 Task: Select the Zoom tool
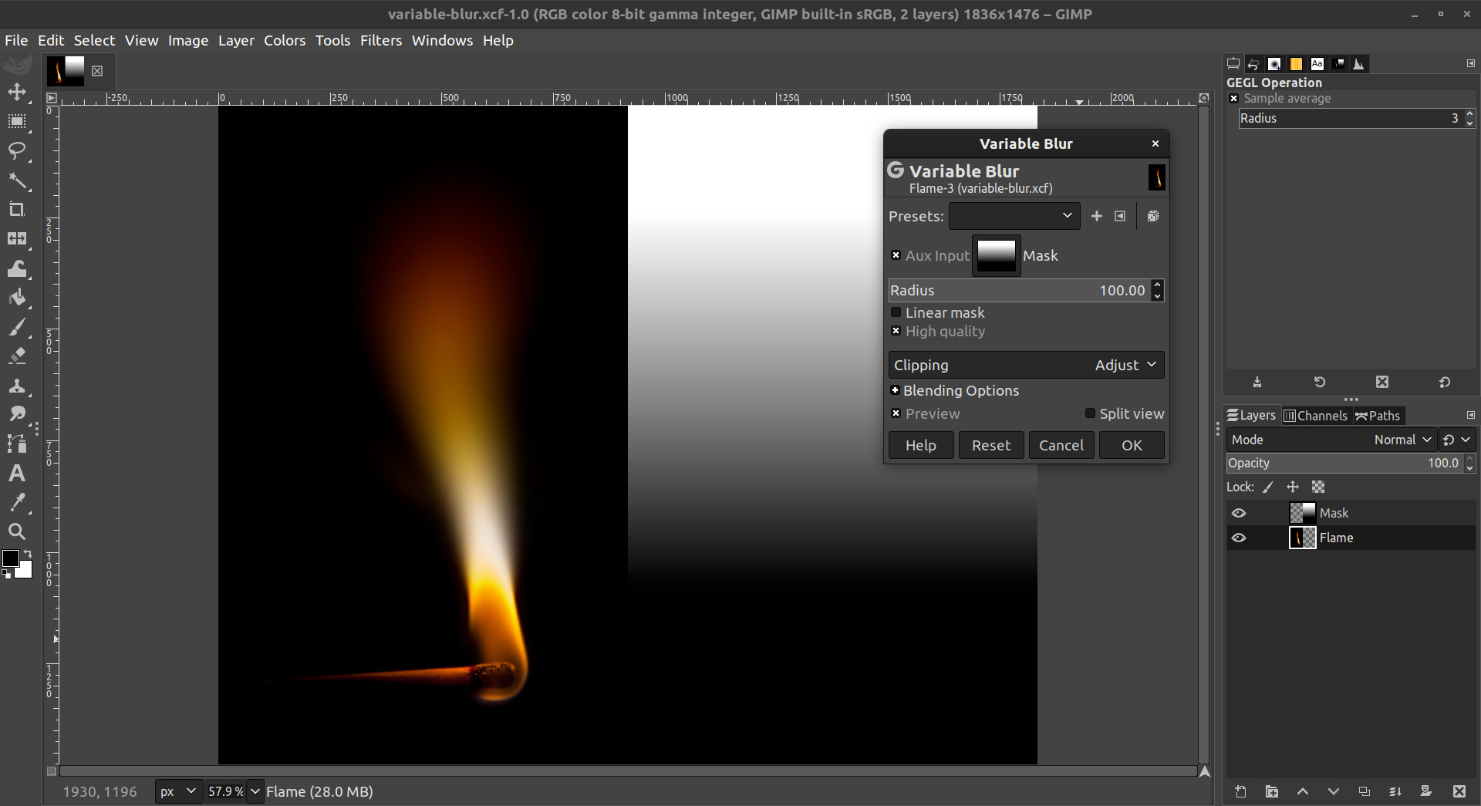[x=17, y=531]
